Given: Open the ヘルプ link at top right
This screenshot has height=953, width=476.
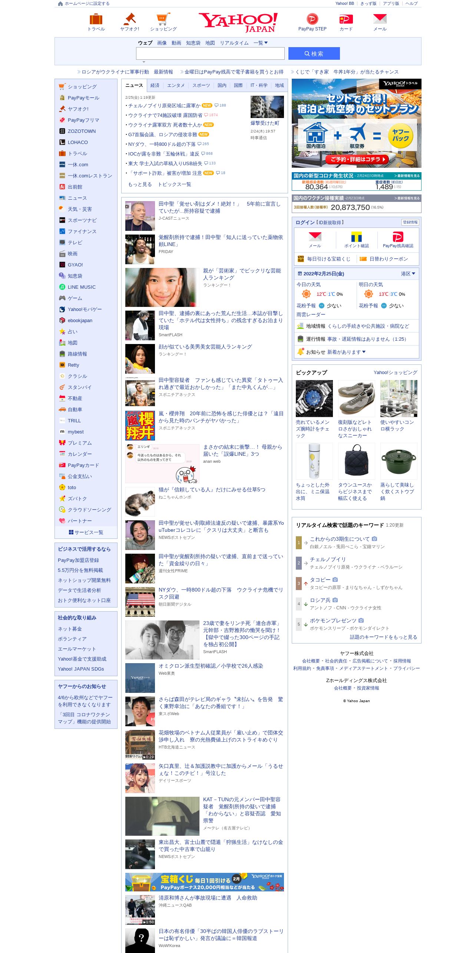Looking at the screenshot, I should coord(411,4).
